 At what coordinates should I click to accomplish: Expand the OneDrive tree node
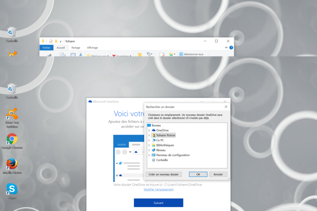[x=149, y=130]
